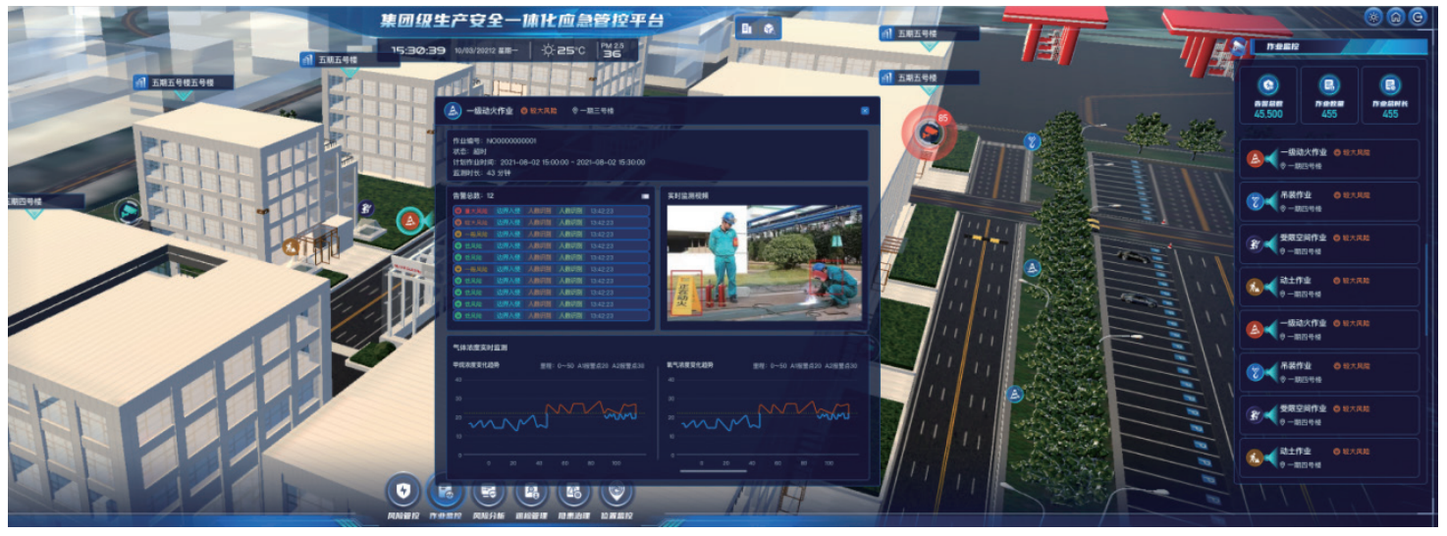Close the 一级动火作业 detail popup
The width and height of the screenshot is (1447, 536).
(x=865, y=111)
